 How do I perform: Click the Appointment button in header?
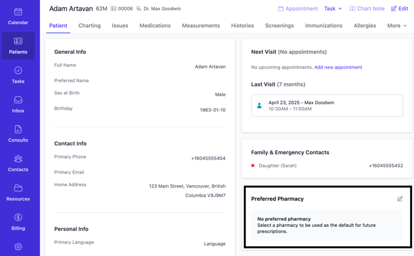pos(297,9)
